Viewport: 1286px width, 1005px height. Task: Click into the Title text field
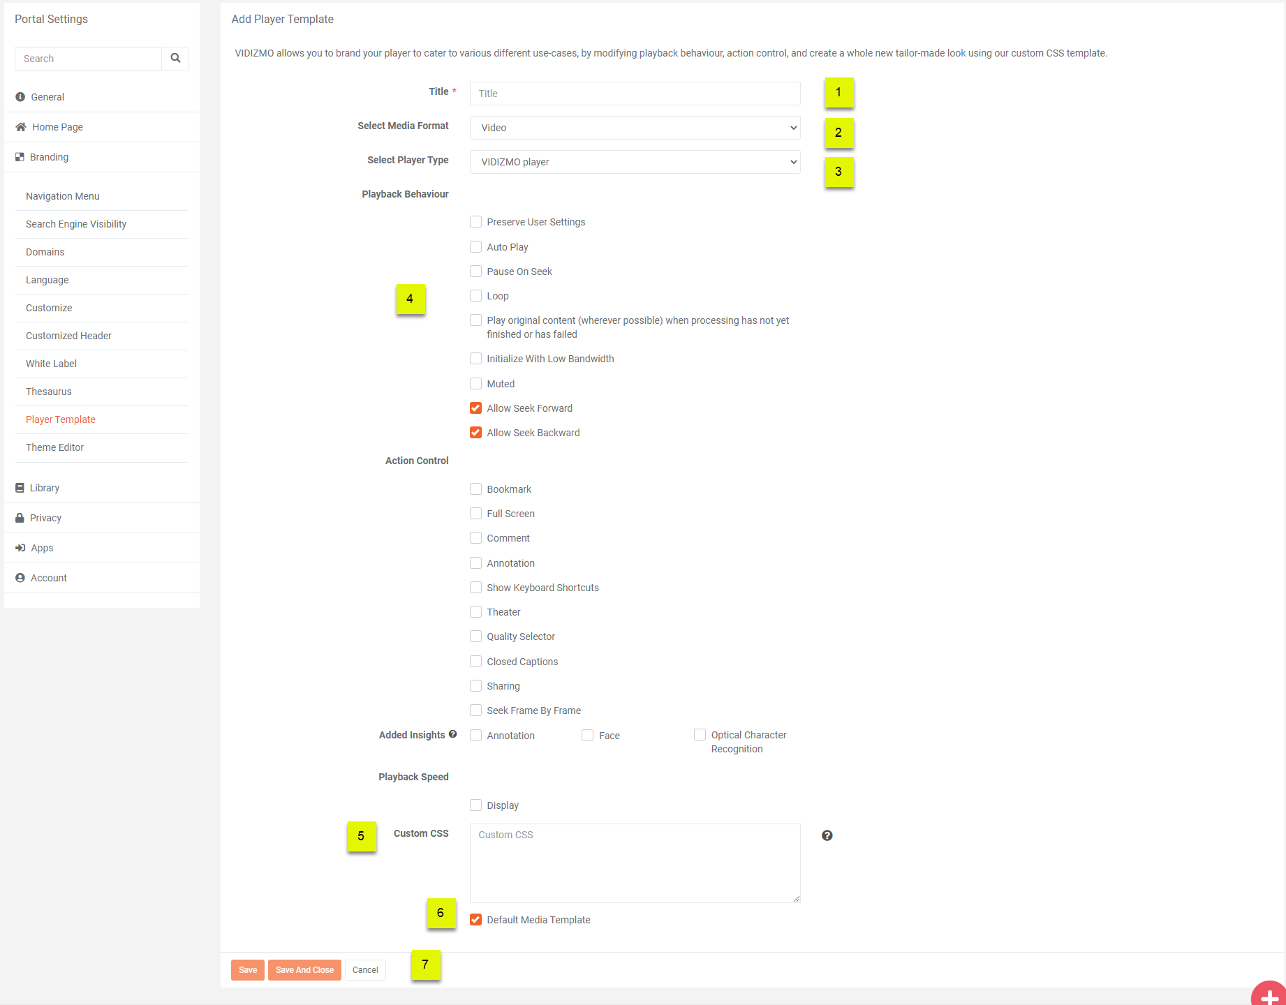point(635,94)
